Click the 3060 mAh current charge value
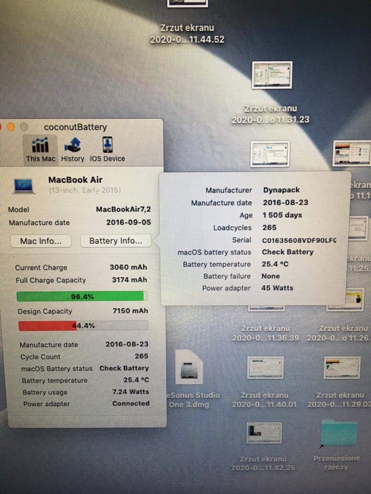Viewport: 371px width, 494px height. click(x=129, y=267)
